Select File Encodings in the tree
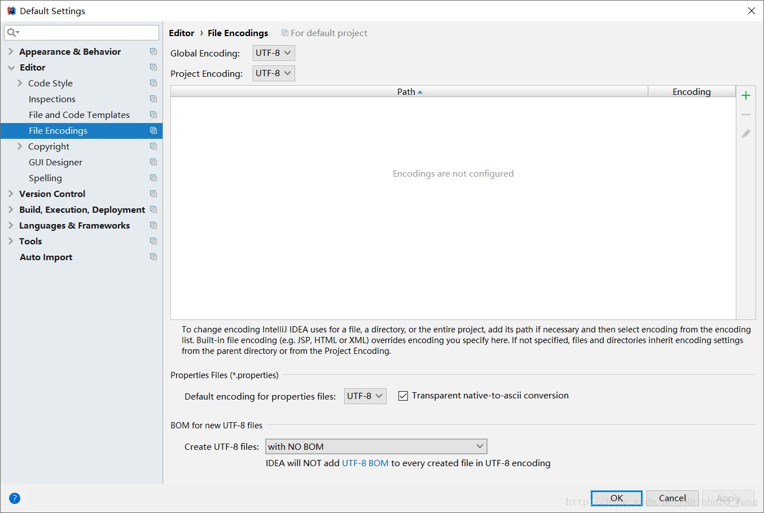Viewport: 764px width, 513px height. pos(81,130)
